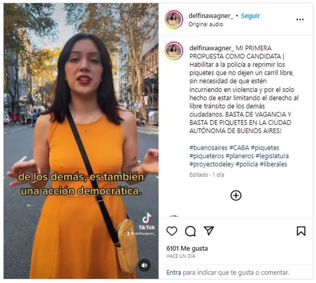Open the profile avatar beside the caption
This screenshot has height=283, width=316.
coord(174,51)
